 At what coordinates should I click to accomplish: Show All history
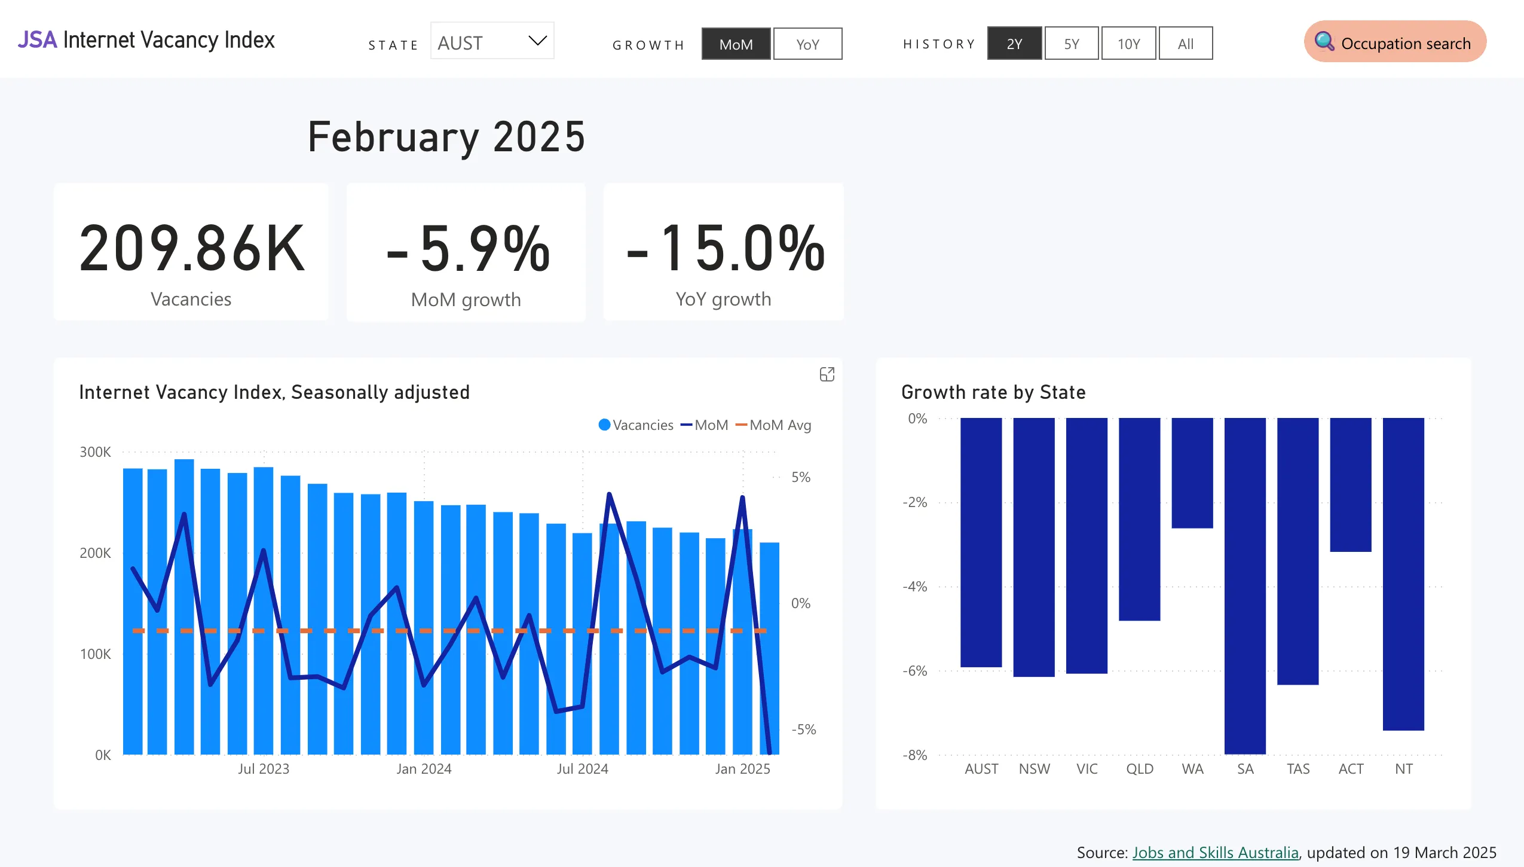1186,43
